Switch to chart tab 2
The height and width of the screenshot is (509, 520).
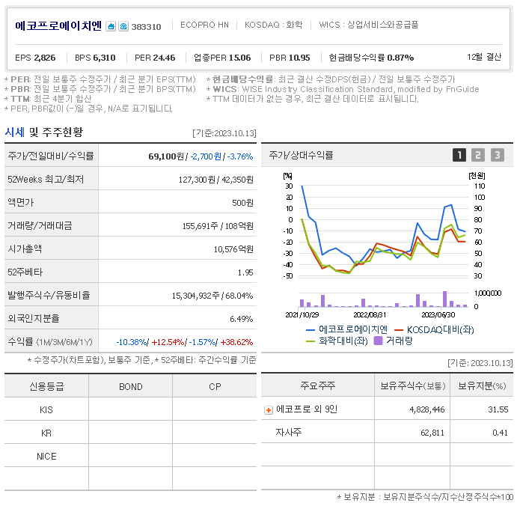coord(478,155)
